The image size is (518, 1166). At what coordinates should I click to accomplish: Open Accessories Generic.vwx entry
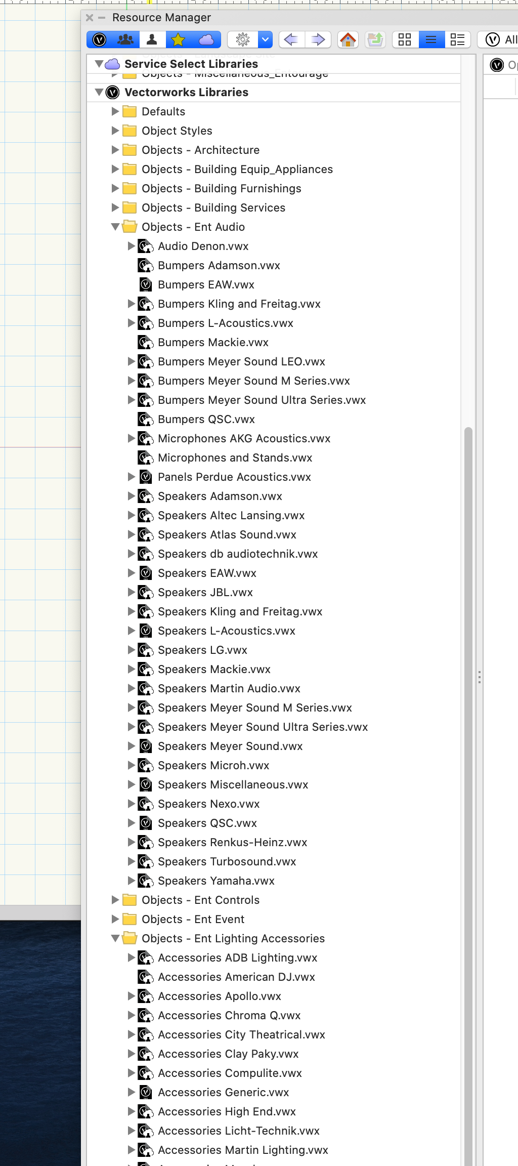(223, 1093)
